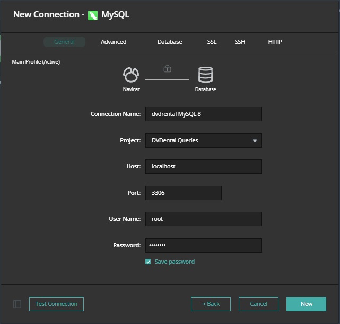Toggle the sidebar panel icon near Test Connection
This screenshot has height=324, width=340.
click(x=17, y=304)
